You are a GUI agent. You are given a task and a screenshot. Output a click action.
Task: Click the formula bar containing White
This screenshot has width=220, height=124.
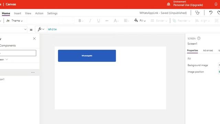pyautogui.click(x=133, y=29)
